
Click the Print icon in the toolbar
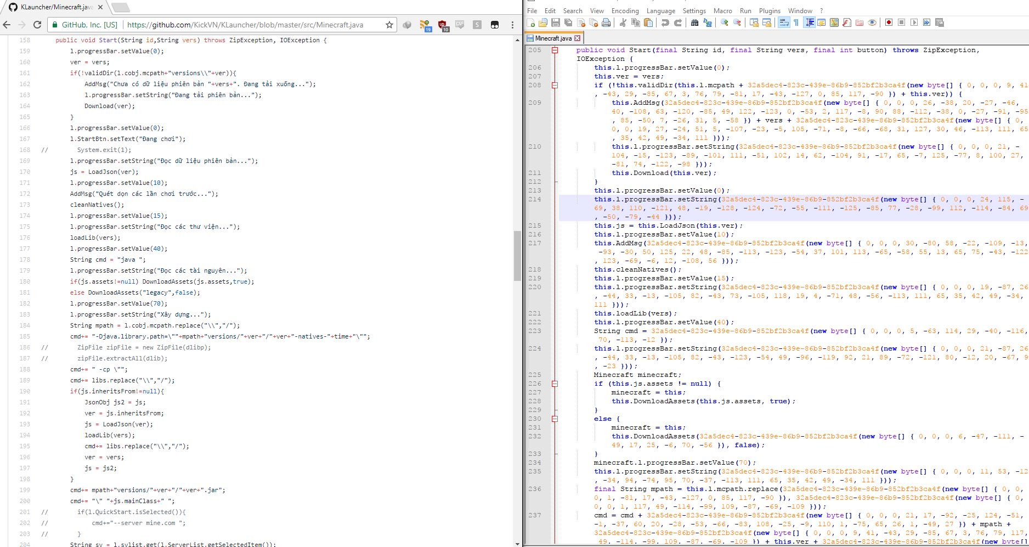coord(606,22)
